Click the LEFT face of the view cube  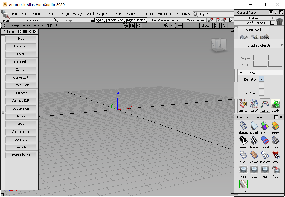(221, 45)
